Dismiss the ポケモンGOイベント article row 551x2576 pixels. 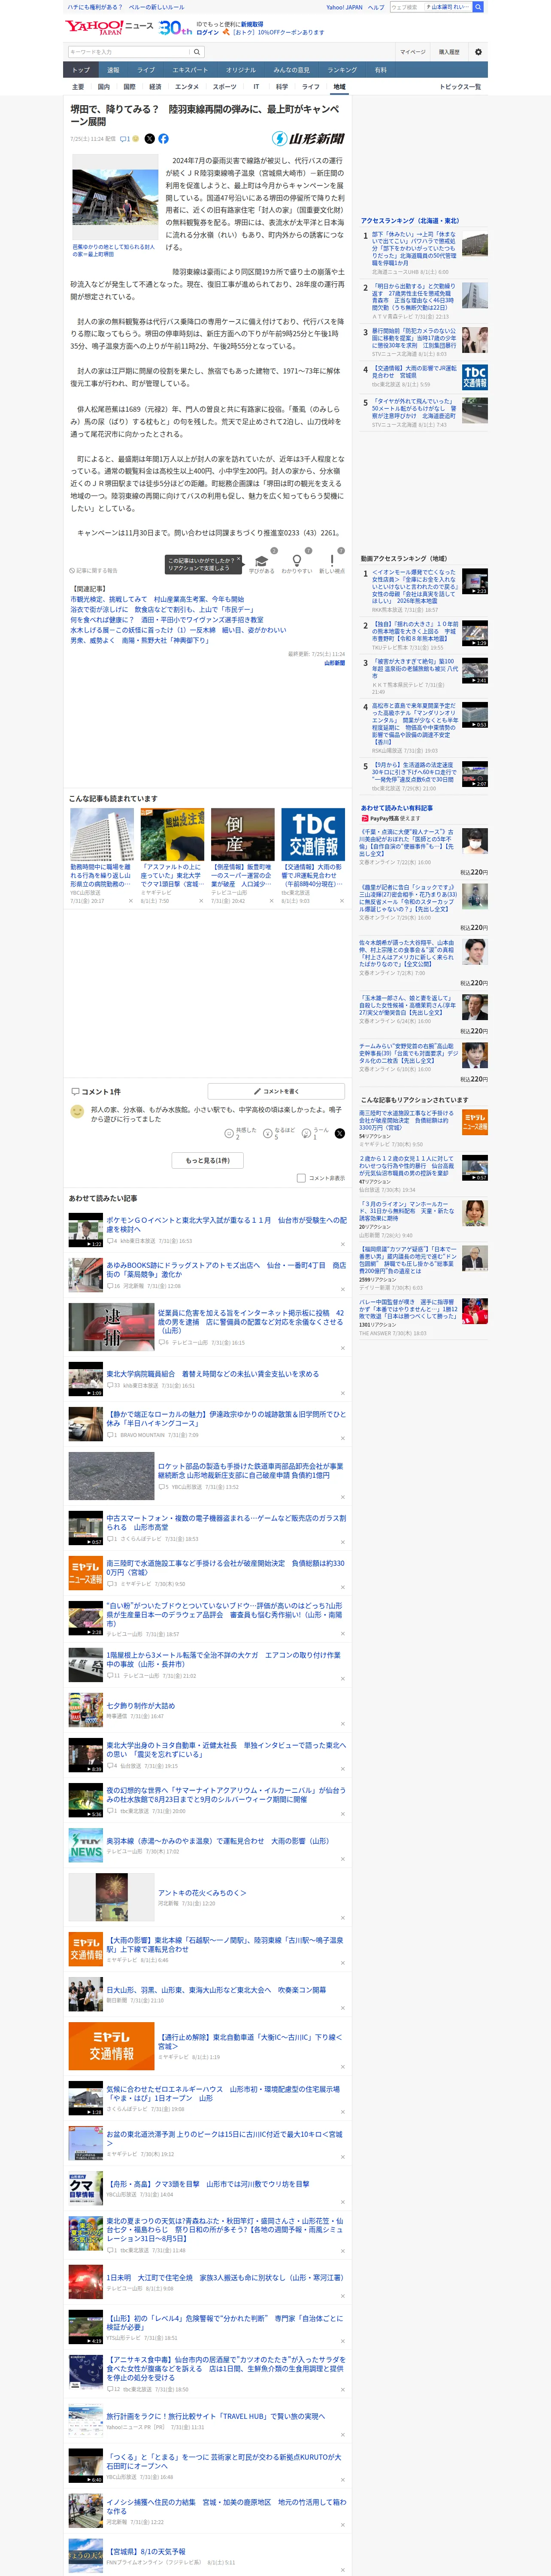342,1245
